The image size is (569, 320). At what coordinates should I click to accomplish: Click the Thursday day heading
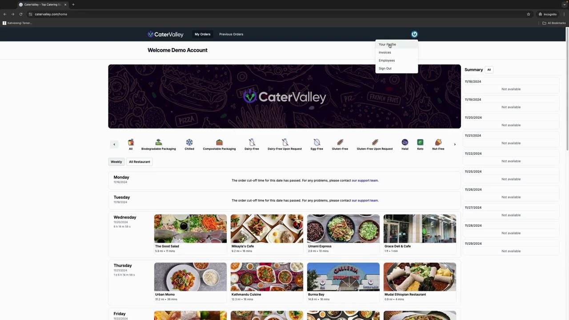(123, 265)
